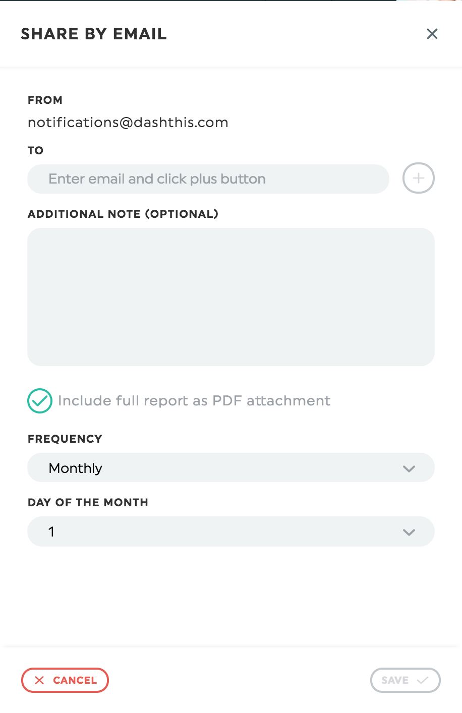Cancel the email sharing setup
This screenshot has width=462, height=713.
[x=65, y=680]
